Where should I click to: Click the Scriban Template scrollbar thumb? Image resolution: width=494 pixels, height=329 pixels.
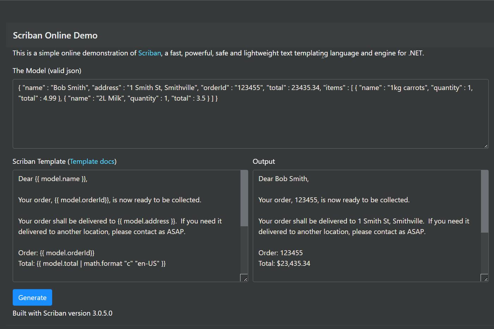pyautogui.click(x=244, y=198)
